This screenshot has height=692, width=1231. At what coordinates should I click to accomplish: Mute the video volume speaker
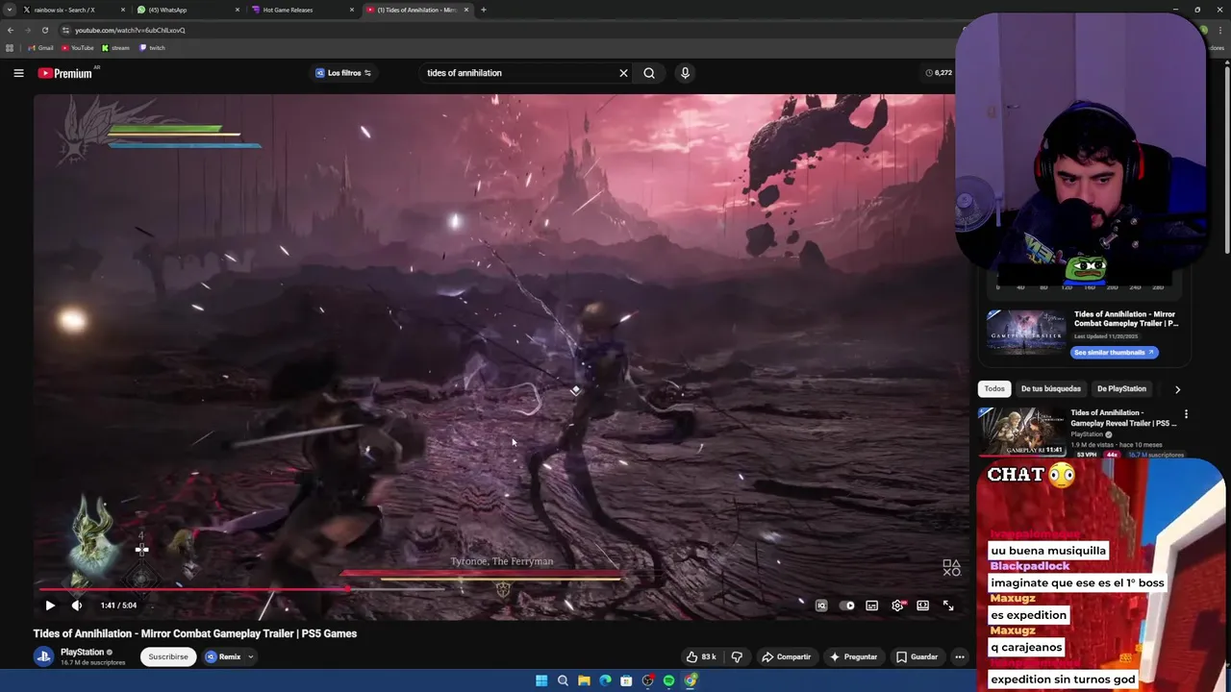pos(77,605)
